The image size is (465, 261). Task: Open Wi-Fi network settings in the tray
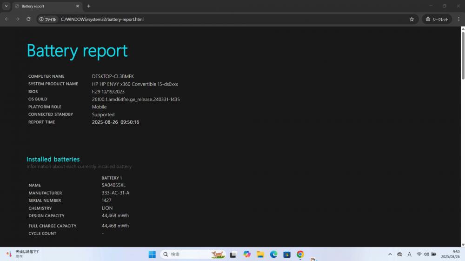[419, 254]
